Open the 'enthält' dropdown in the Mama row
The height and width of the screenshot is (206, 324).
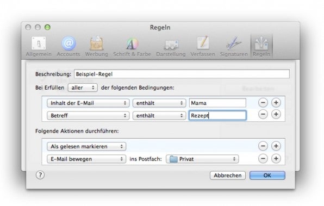pos(159,103)
